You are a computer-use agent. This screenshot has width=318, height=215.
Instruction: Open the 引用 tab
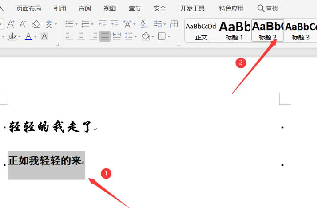click(60, 8)
